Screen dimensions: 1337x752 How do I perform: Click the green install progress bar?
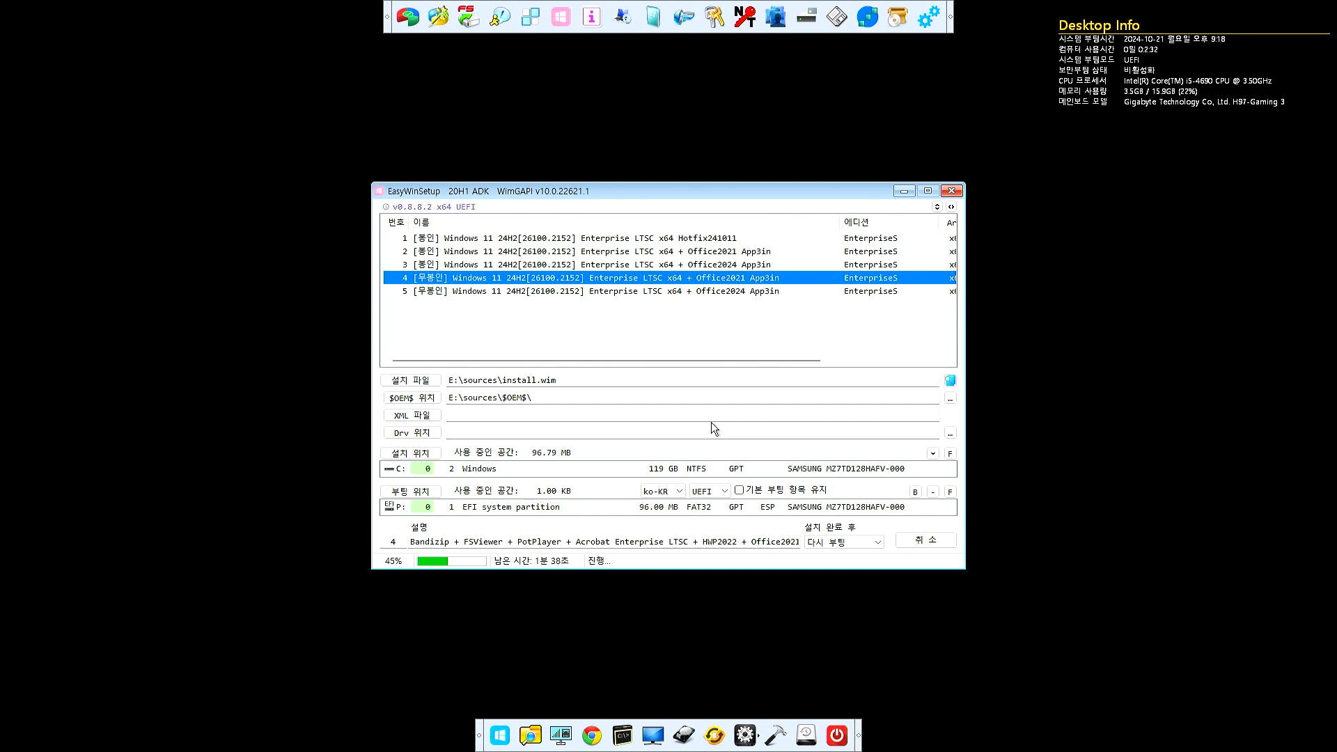[451, 561]
